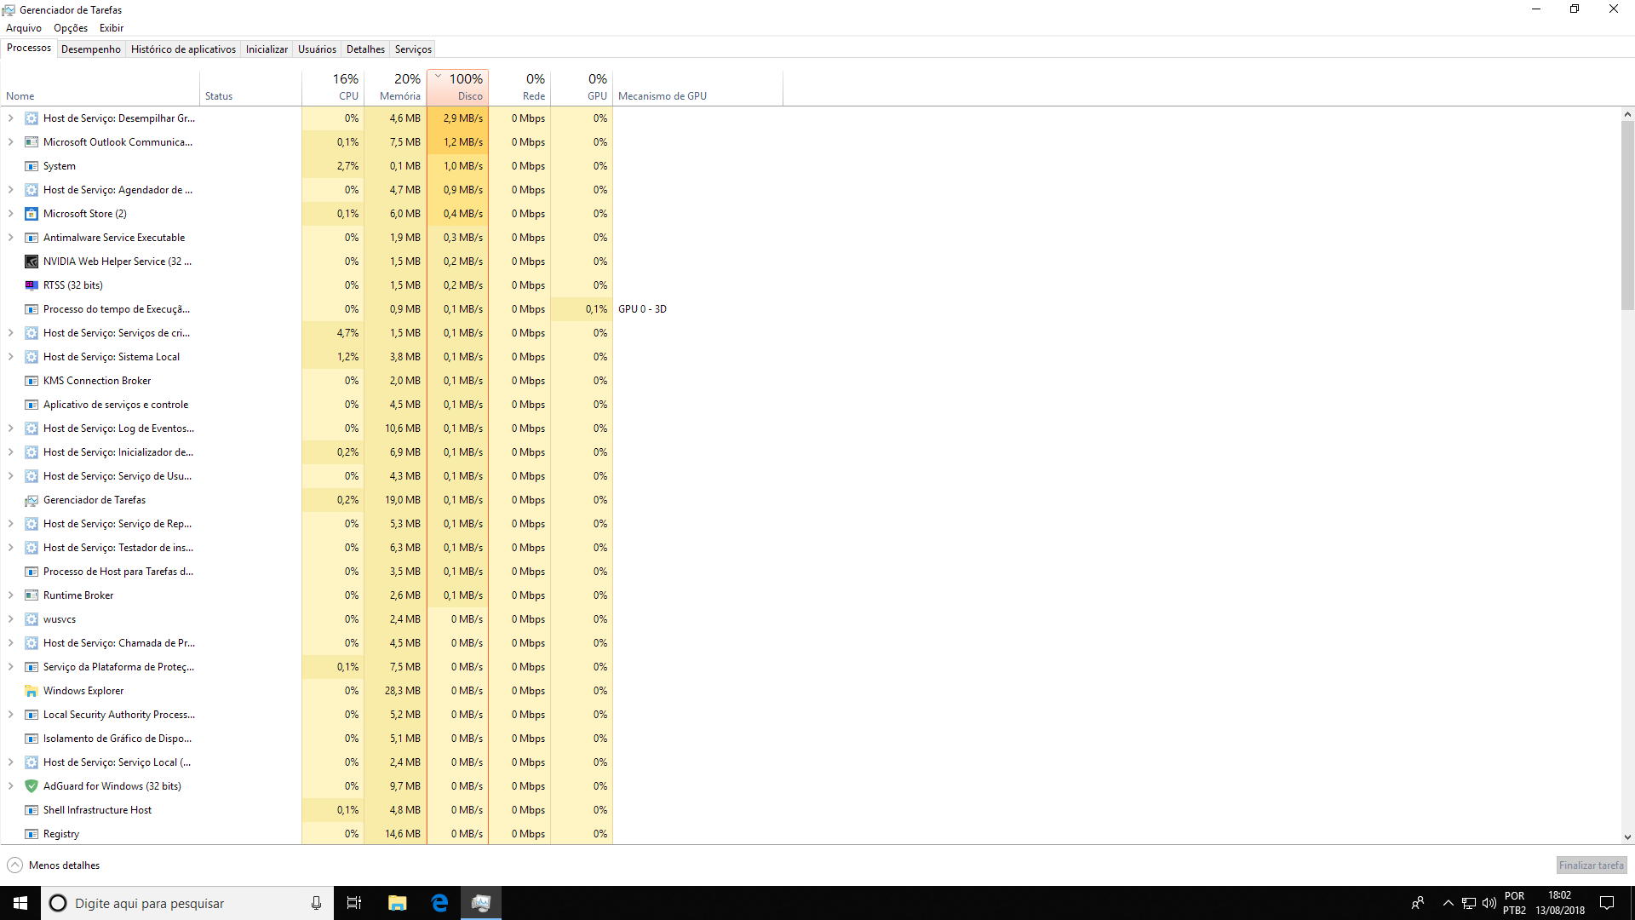Click the clock showing 18:02

(x=1559, y=903)
